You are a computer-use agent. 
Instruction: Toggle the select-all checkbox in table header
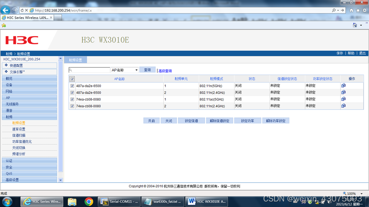(x=72, y=79)
